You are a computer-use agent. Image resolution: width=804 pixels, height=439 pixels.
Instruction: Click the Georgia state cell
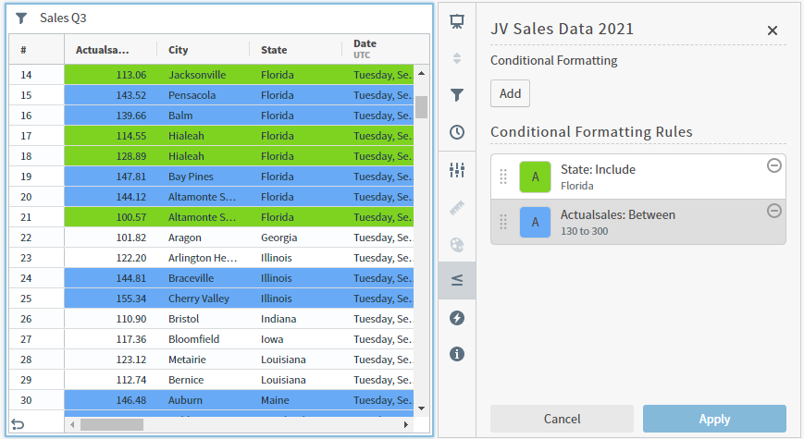(x=295, y=238)
